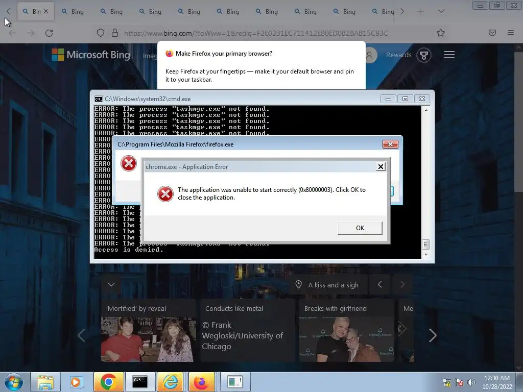Viewport: 523px width, 392px height.
Task: Launch Windows Media Player from taskbar
Action: pos(76,382)
